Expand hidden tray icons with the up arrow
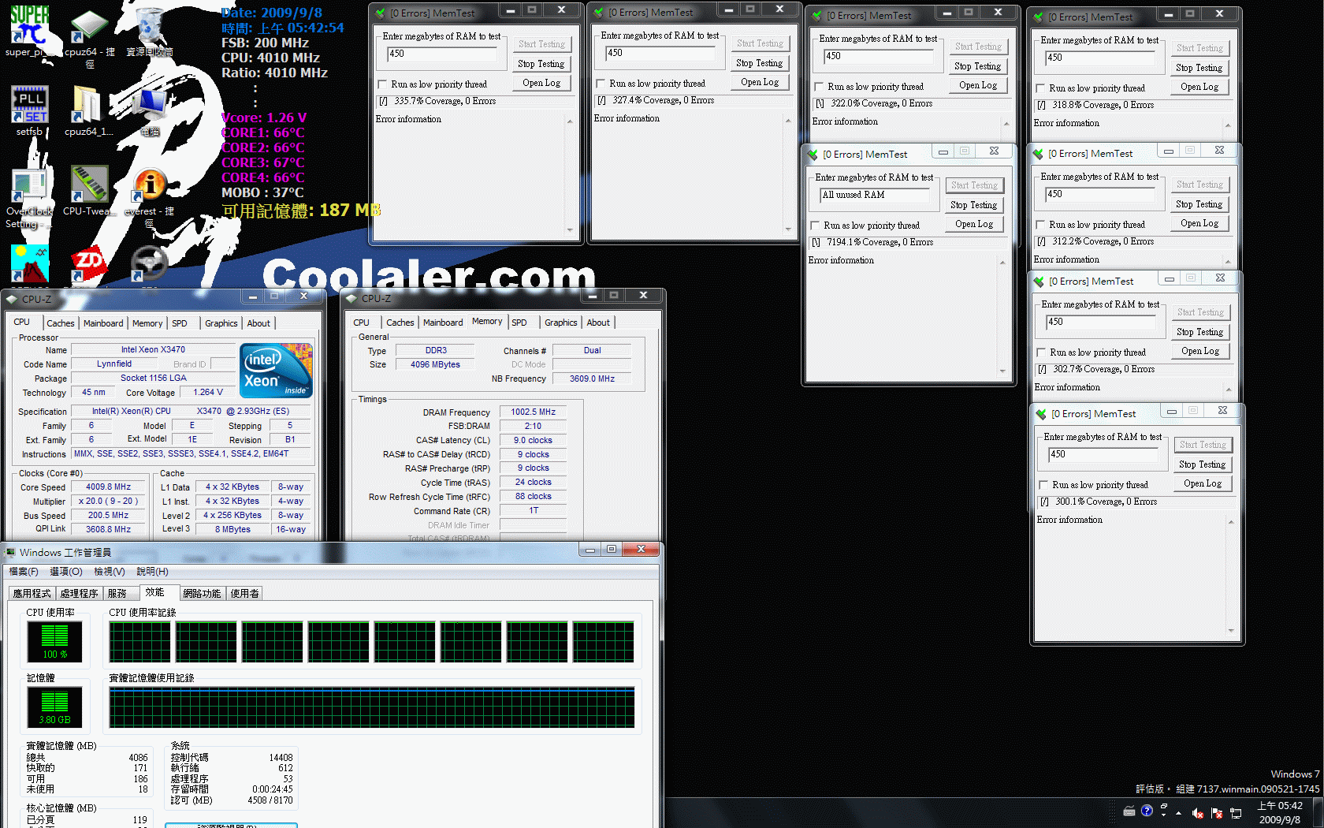This screenshot has height=828, width=1324. (1179, 813)
